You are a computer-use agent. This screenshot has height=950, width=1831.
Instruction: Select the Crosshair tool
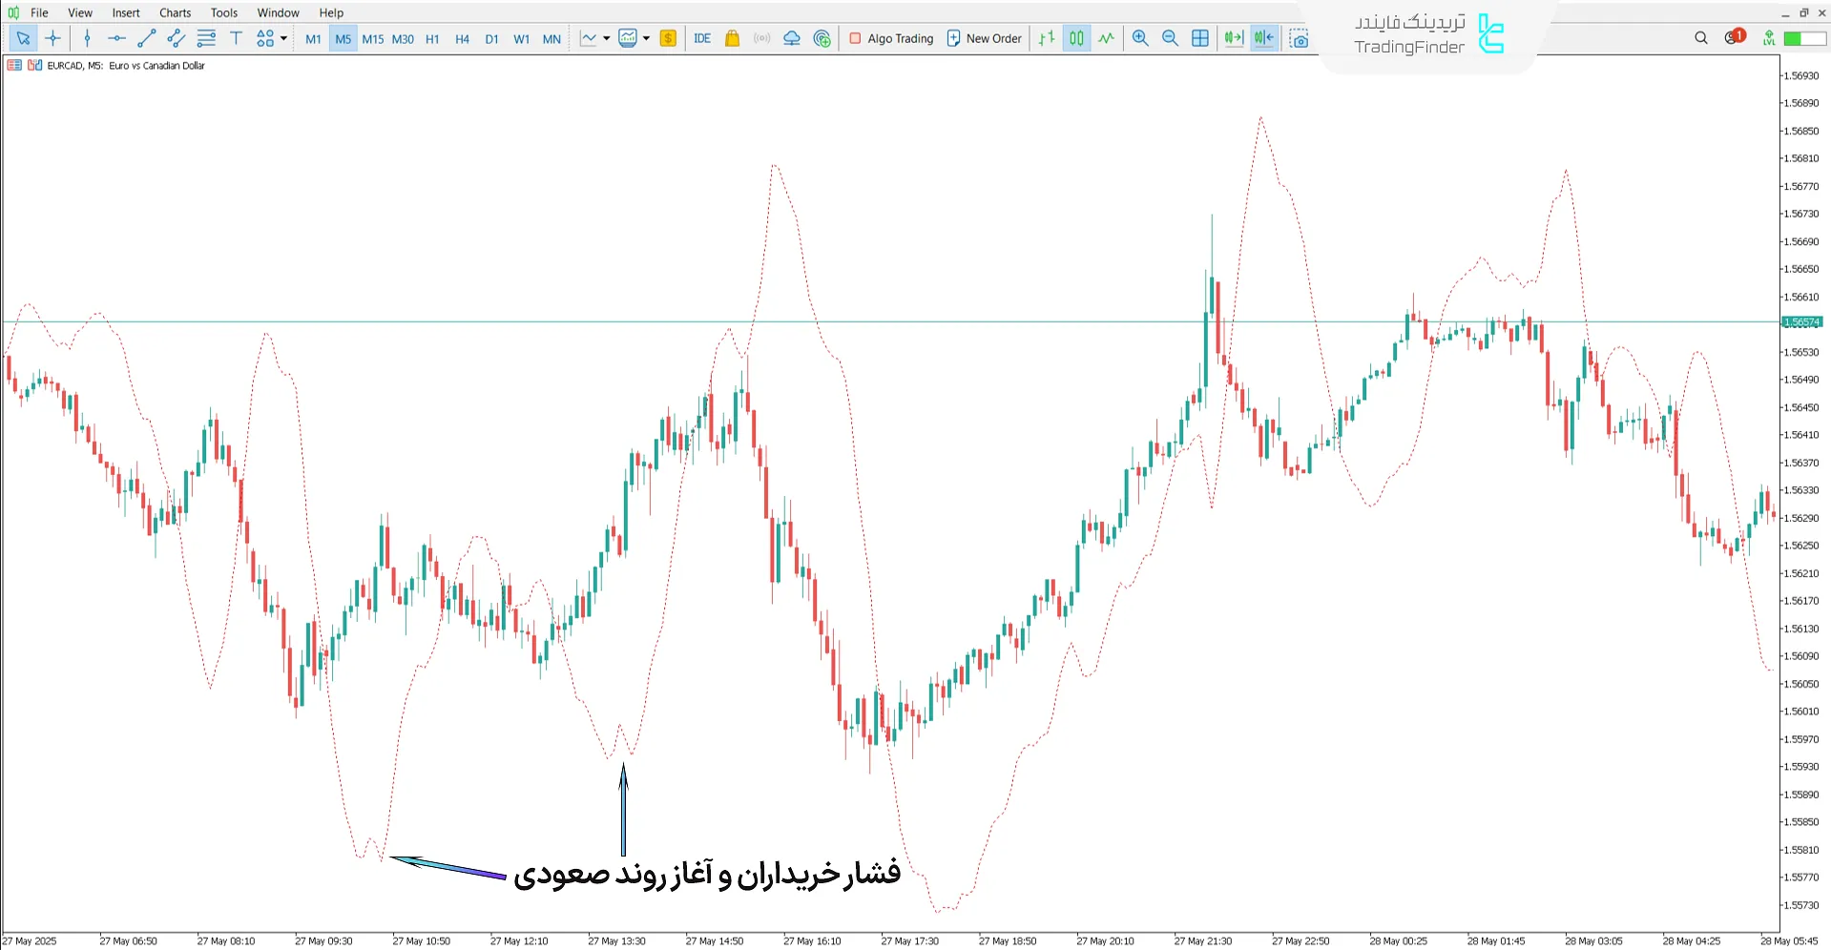tap(52, 38)
